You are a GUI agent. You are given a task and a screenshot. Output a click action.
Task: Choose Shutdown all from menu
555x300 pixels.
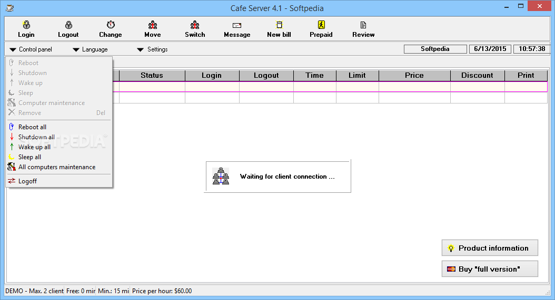point(59,137)
